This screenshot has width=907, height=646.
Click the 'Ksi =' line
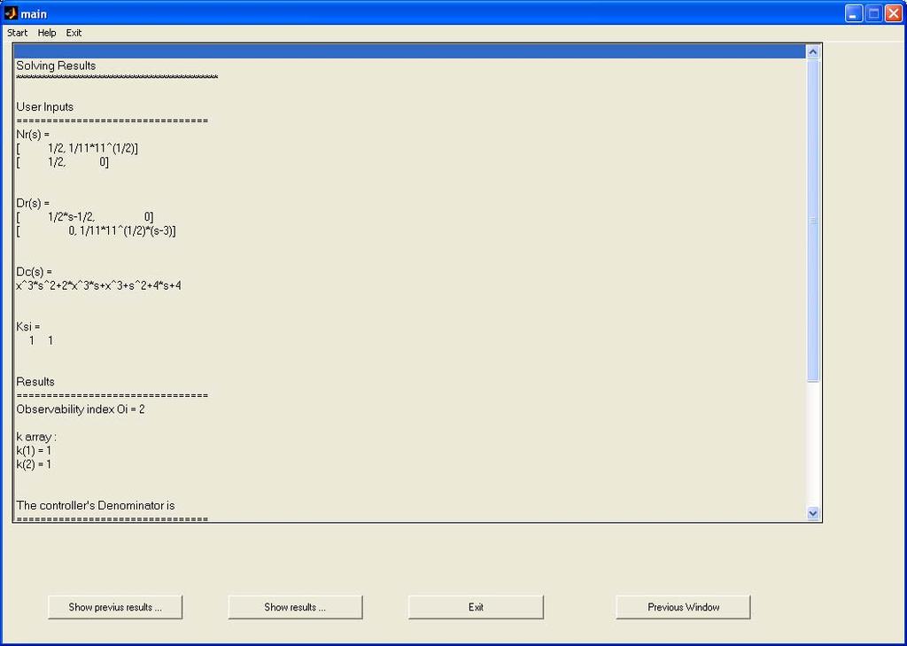pos(409,326)
